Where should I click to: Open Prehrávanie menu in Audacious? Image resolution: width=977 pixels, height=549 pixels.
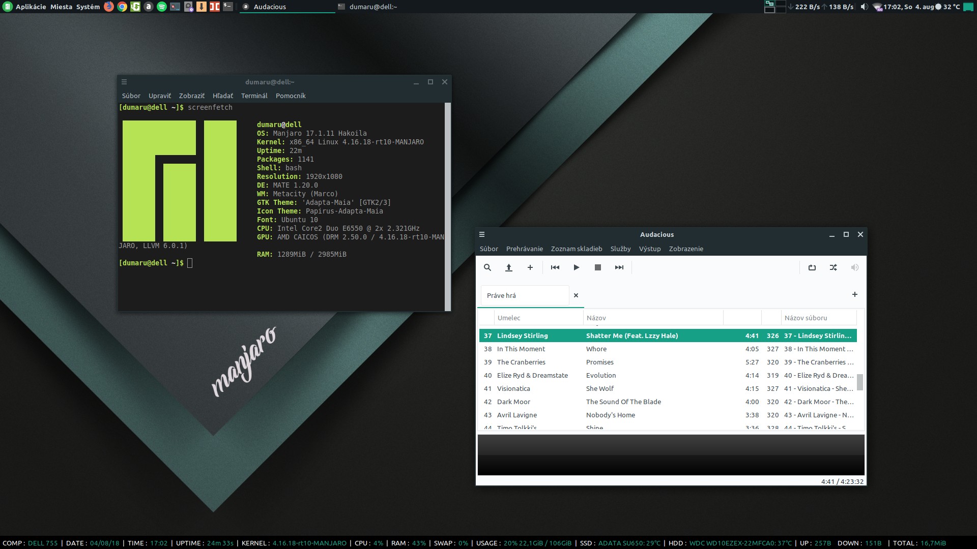click(x=524, y=249)
